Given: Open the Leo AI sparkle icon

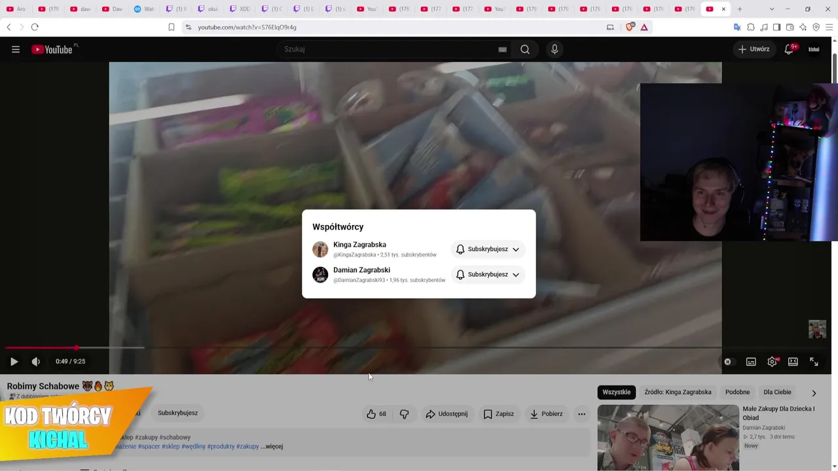Looking at the screenshot, I should click(x=803, y=27).
